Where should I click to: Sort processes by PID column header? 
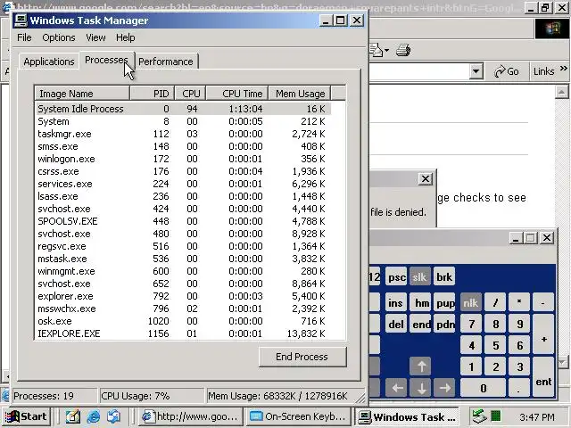(x=153, y=94)
